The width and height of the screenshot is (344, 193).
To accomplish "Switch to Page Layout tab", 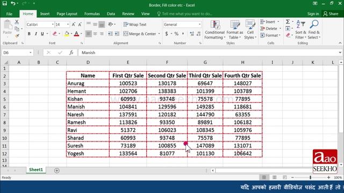I will (x=67, y=14).
